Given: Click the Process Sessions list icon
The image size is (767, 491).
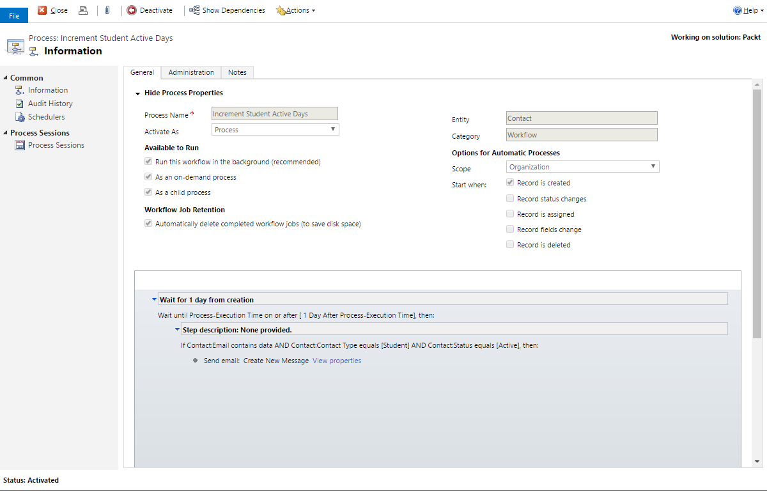Looking at the screenshot, I should tap(20, 145).
